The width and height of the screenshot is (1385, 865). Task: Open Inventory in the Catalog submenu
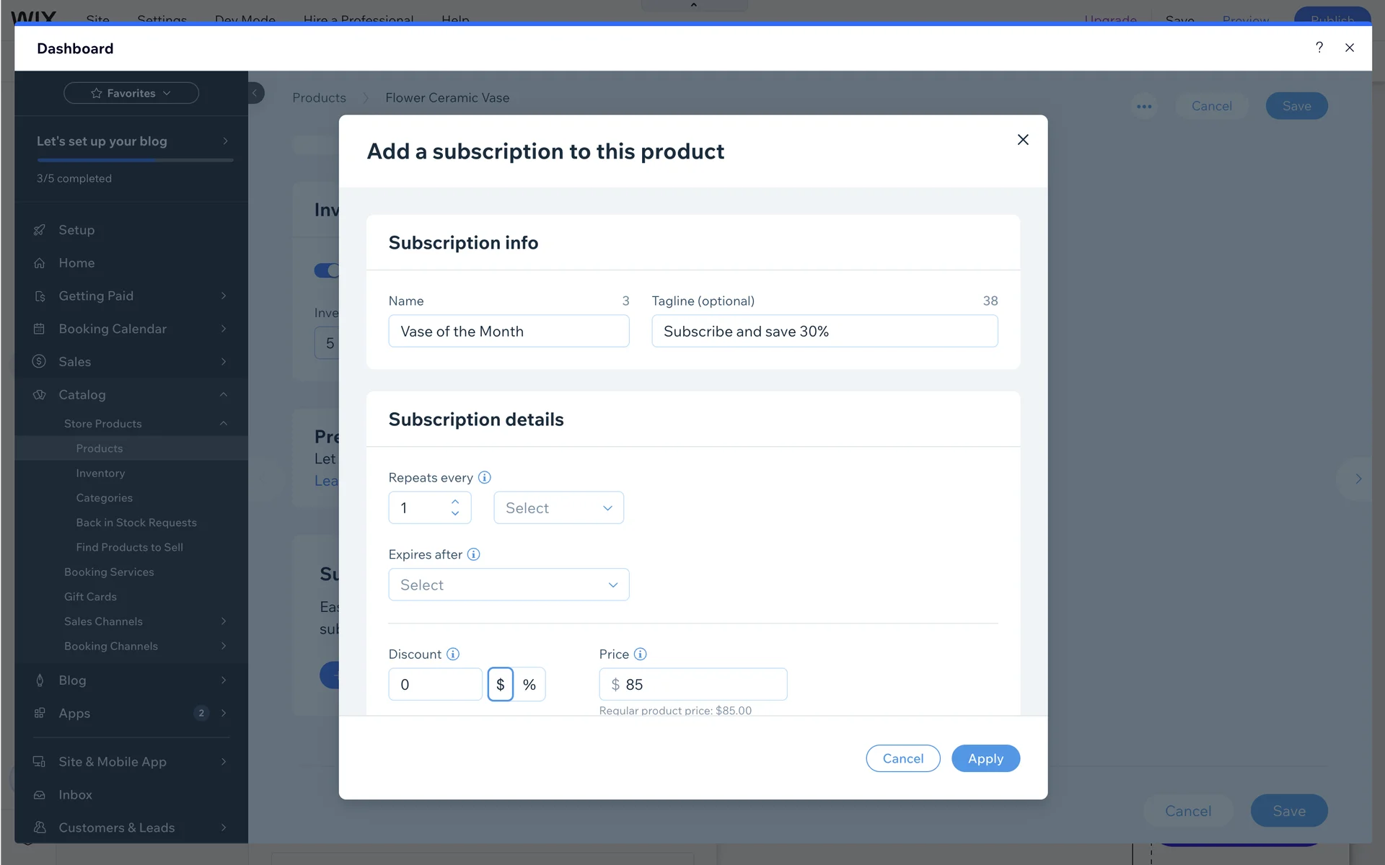tap(100, 473)
